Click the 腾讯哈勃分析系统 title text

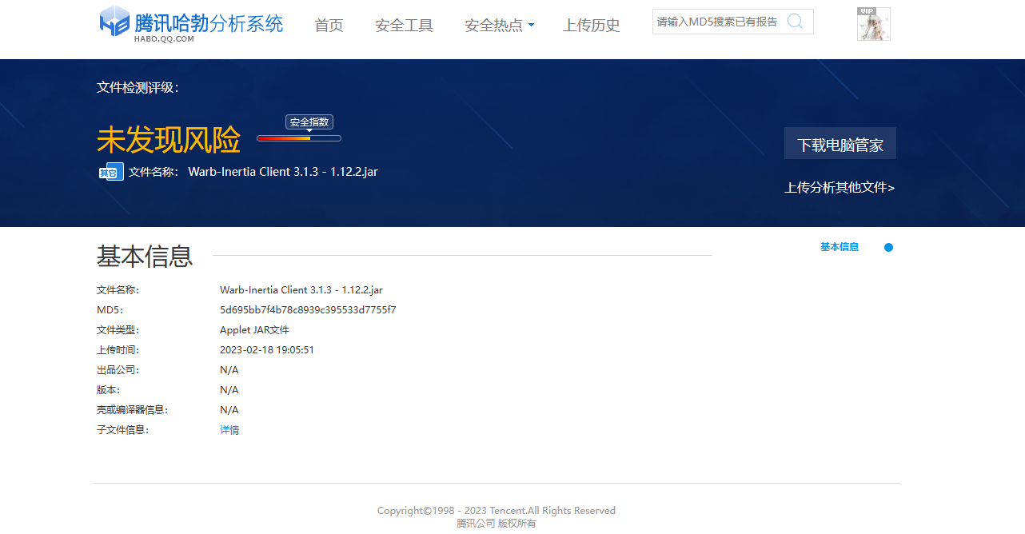point(209,22)
